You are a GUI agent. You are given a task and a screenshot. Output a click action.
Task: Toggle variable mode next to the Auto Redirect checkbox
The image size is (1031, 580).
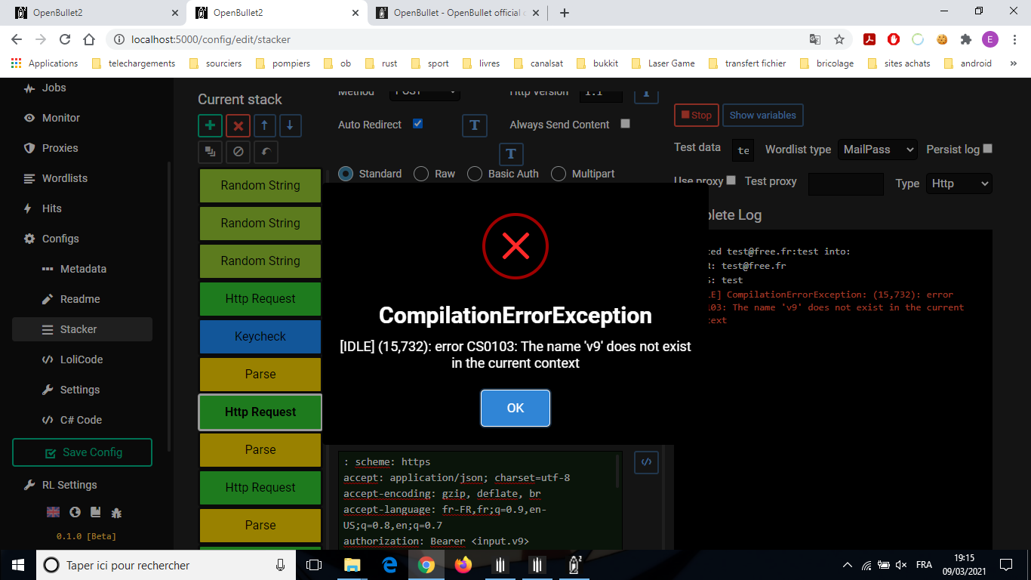coord(474,125)
